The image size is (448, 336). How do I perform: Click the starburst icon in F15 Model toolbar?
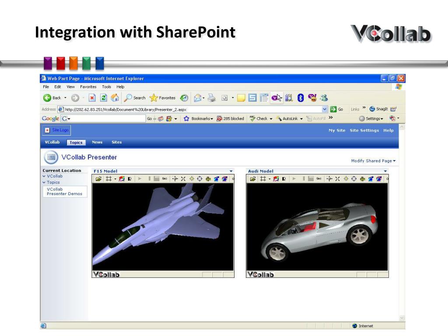[x=192, y=179]
